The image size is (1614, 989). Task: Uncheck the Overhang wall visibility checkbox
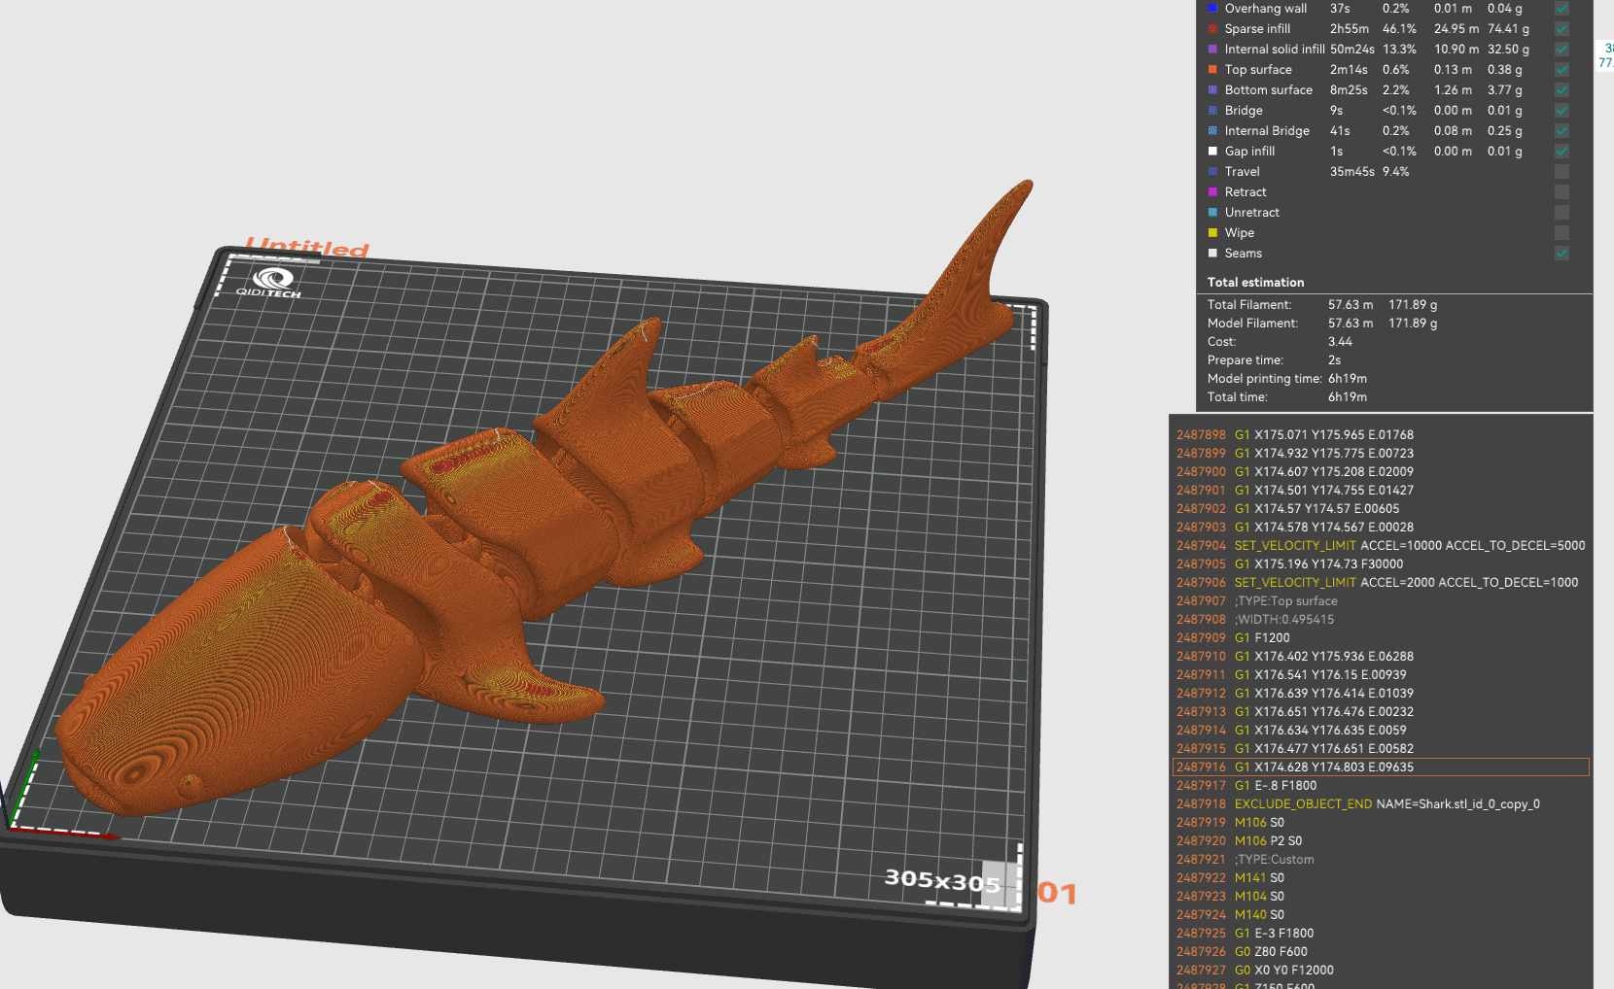tap(1561, 9)
